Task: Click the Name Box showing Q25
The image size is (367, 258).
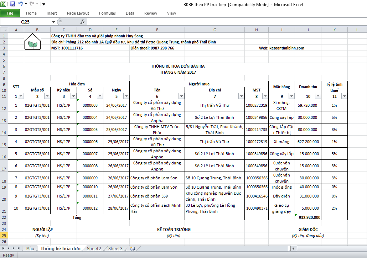Action: coord(25,22)
